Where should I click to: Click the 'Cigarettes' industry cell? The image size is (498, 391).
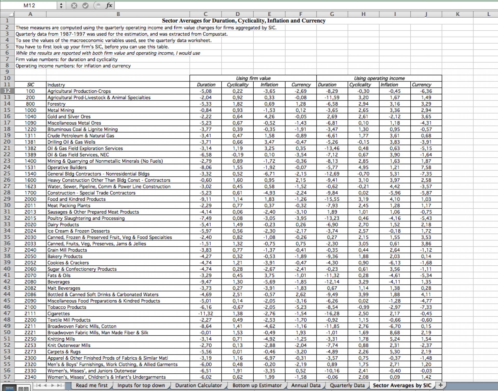(118, 314)
